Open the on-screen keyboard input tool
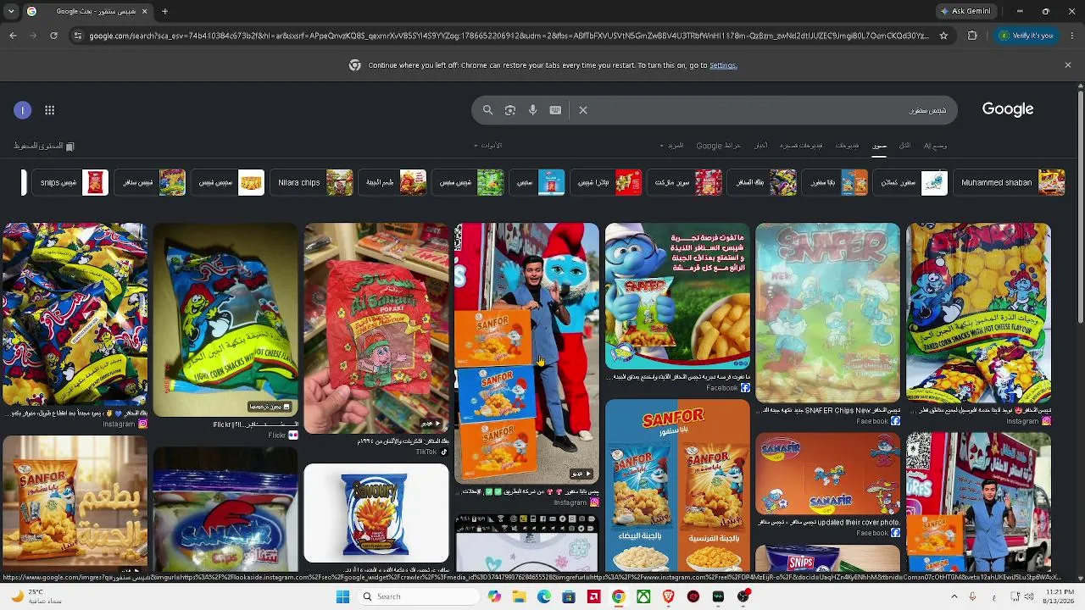Viewport: 1085px width, 610px height. 555,110
